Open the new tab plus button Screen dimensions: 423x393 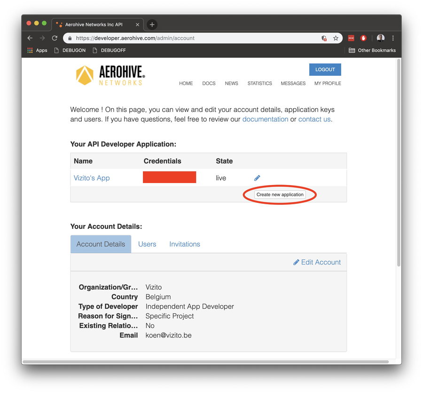point(152,24)
